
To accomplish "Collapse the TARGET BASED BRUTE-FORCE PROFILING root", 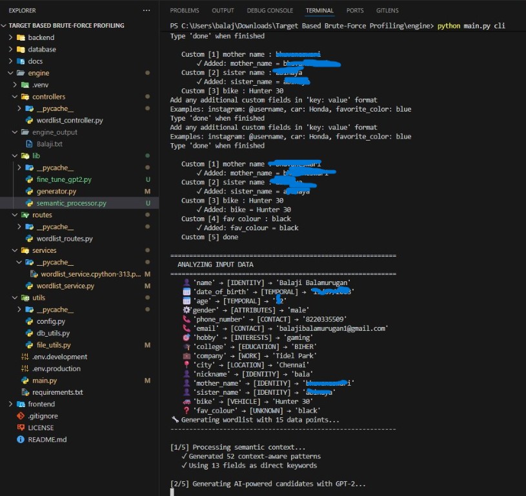I will (4, 26).
